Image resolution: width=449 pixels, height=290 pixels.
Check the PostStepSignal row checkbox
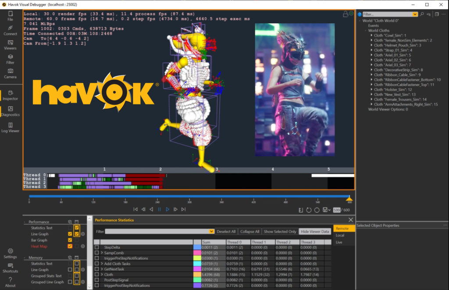pyautogui.click(x=97, y=280)
